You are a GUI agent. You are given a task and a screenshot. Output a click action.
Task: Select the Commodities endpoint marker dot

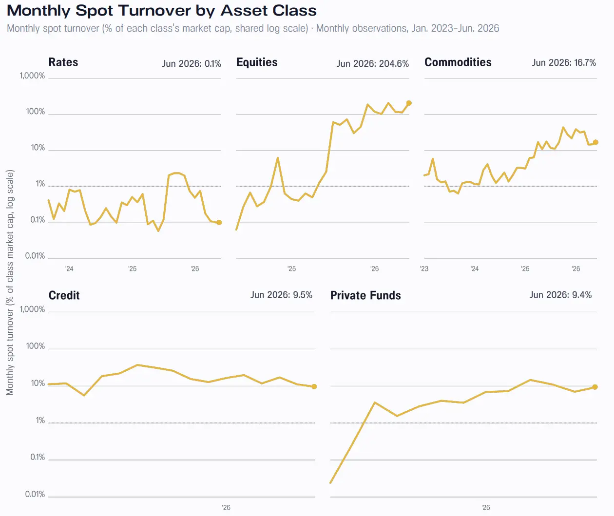click(595, 142)
